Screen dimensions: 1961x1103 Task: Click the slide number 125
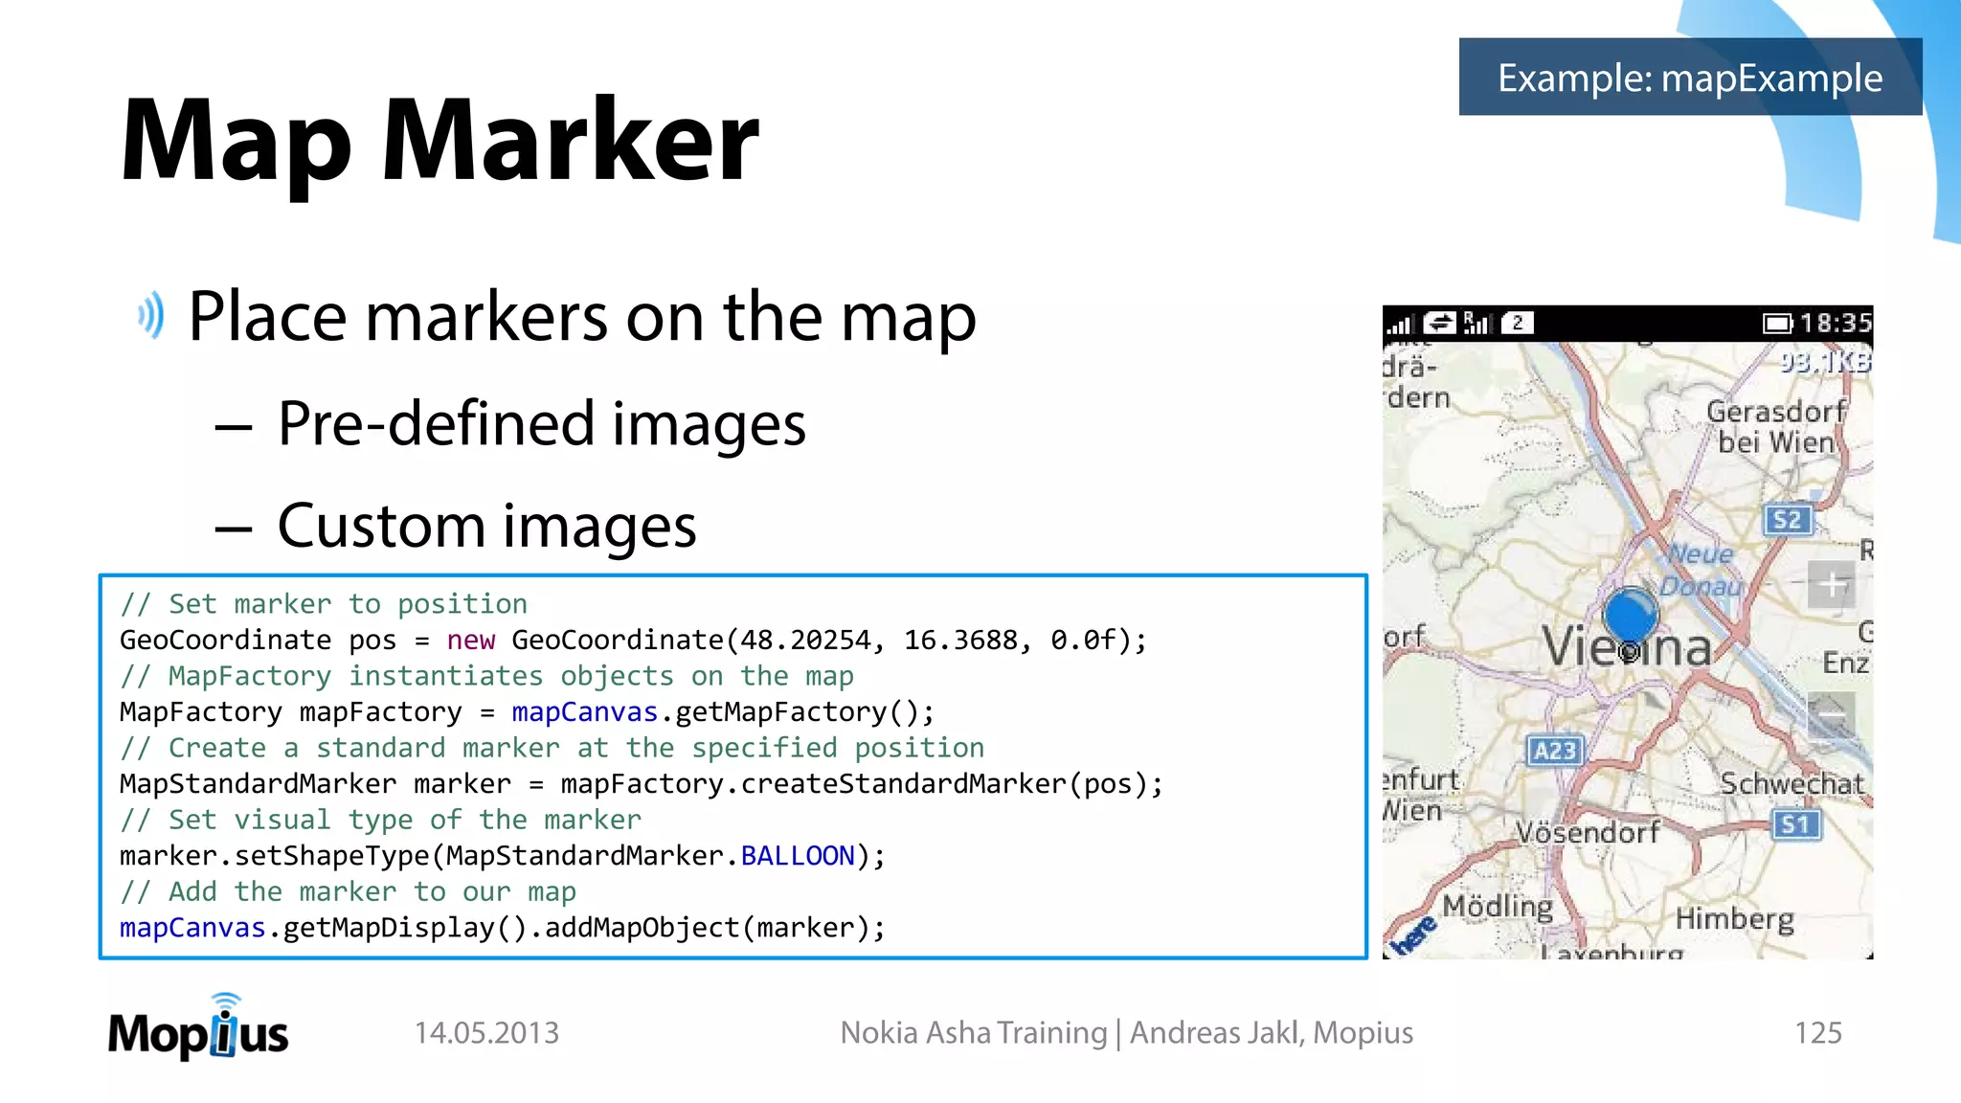[1817, 1033]
